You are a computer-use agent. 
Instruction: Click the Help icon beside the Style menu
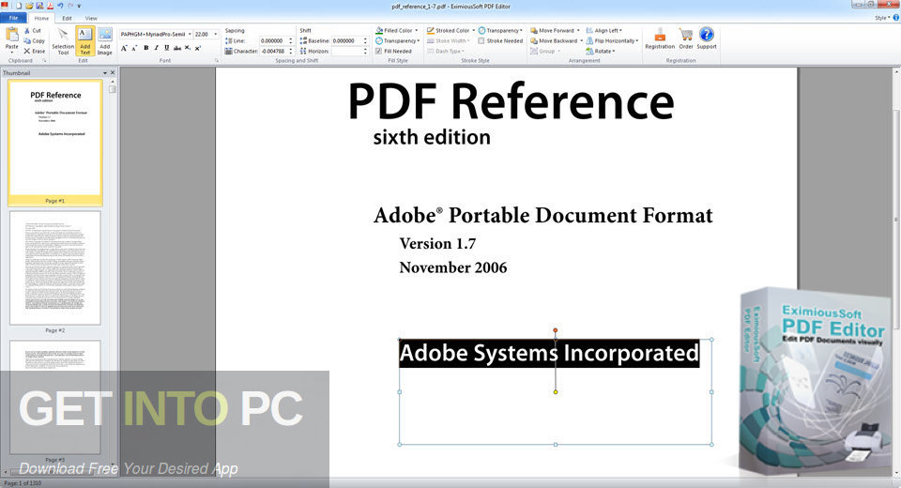895,18
